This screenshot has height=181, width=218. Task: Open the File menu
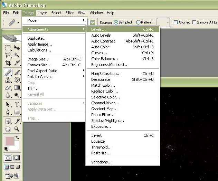(6, 13)
